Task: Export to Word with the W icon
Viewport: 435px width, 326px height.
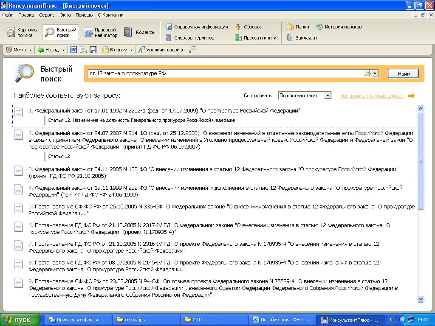Action: click(73, 50)
